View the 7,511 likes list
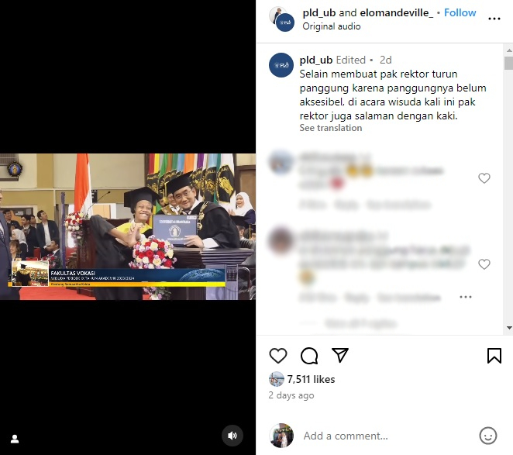Viewport: 513px width, 455px height. pos(311,379)
